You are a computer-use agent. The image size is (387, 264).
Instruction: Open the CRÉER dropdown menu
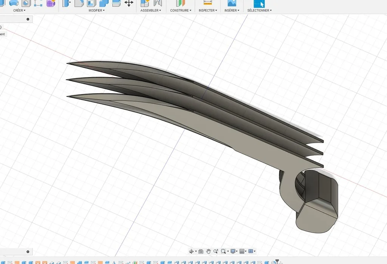(19, 10)
